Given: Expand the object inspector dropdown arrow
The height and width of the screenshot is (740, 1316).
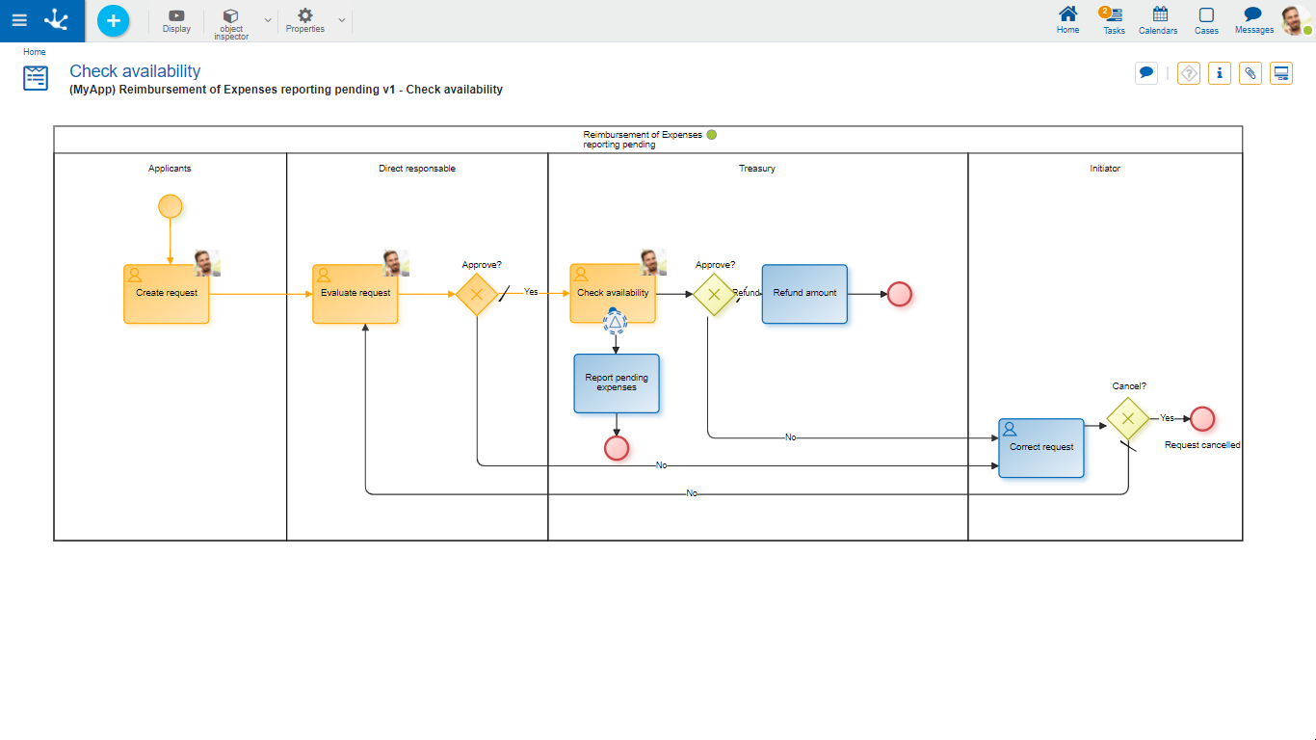Looking at the screenshot, I should (268, 20).
